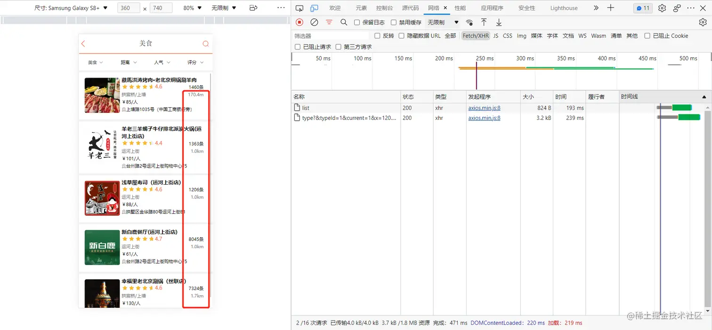Filter requests by WS type
This screenshot has width=712, height=330.
(x=583, y=36)
